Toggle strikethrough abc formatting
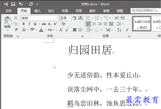 tap(44, 24)
